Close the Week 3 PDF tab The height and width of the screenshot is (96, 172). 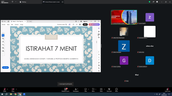click(x=25, y=21)
